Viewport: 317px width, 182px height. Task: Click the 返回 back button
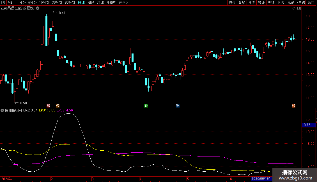(x=311, y=3)
